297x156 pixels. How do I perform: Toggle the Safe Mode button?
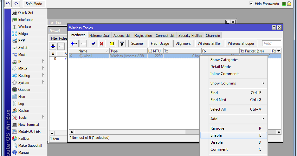click(x=34, y=3)
